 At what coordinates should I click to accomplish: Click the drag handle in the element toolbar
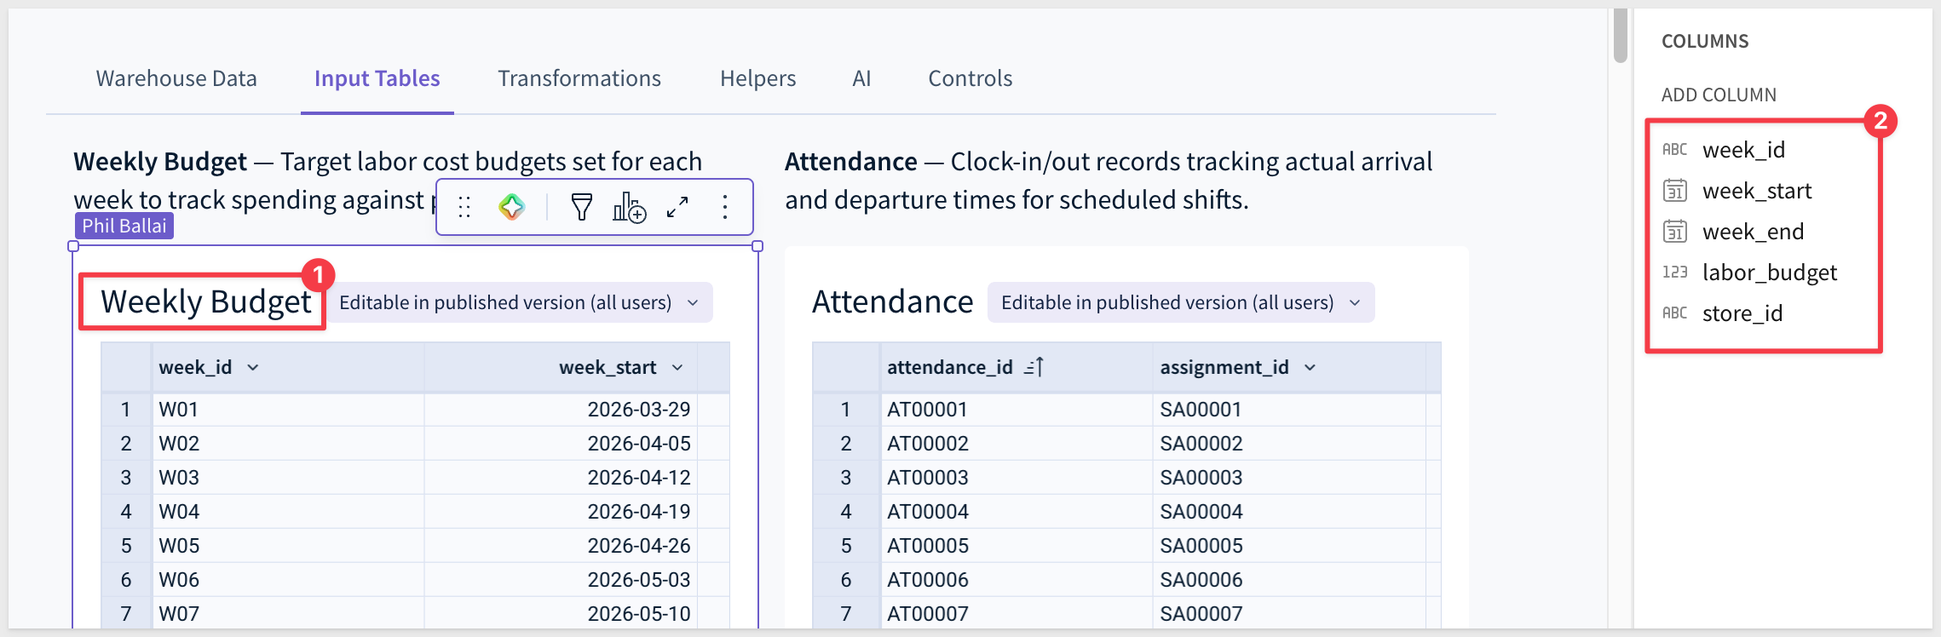pyautogui.click(x=464, y=207)
